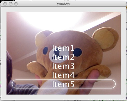This screenshot has width=127, height=101.
Task: Click the resize grip at window corner
Action: (x=124, y=98)
